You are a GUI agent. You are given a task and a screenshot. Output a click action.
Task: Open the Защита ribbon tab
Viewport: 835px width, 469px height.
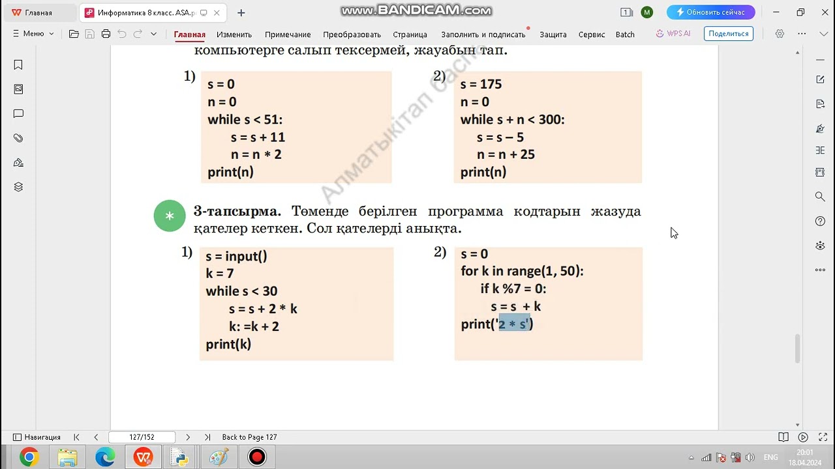pos(553,35)
